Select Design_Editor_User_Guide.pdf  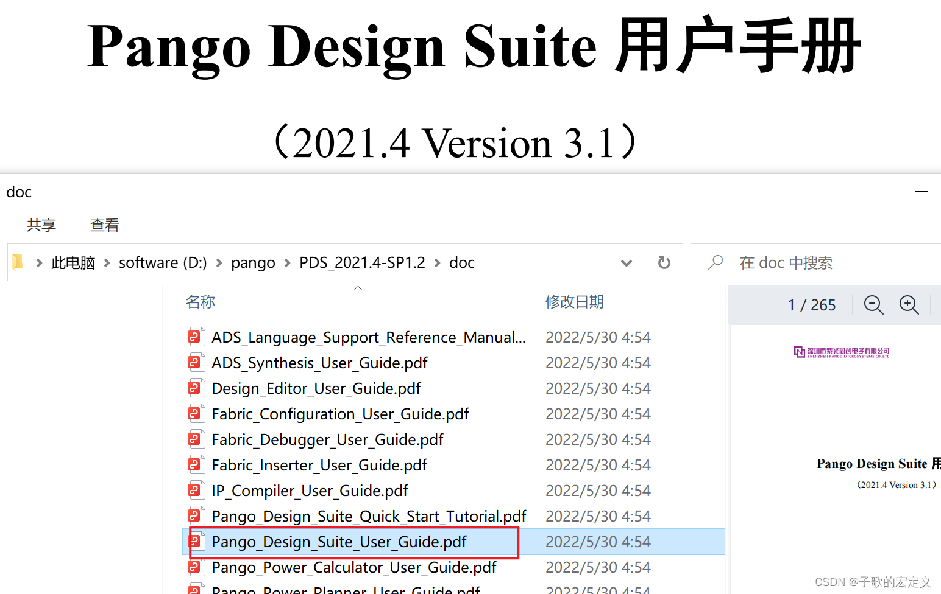click(316, 388)
